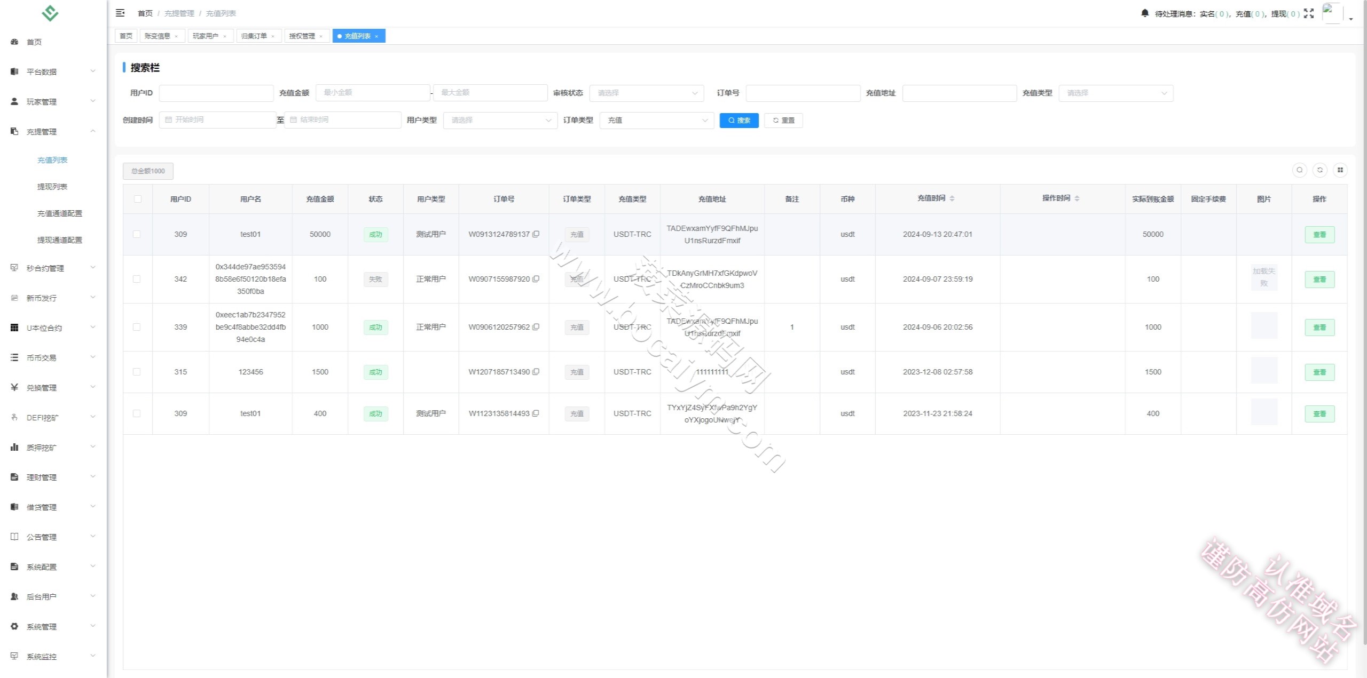Open the 订单类型 dropdown showing 充值

[657, 120]
